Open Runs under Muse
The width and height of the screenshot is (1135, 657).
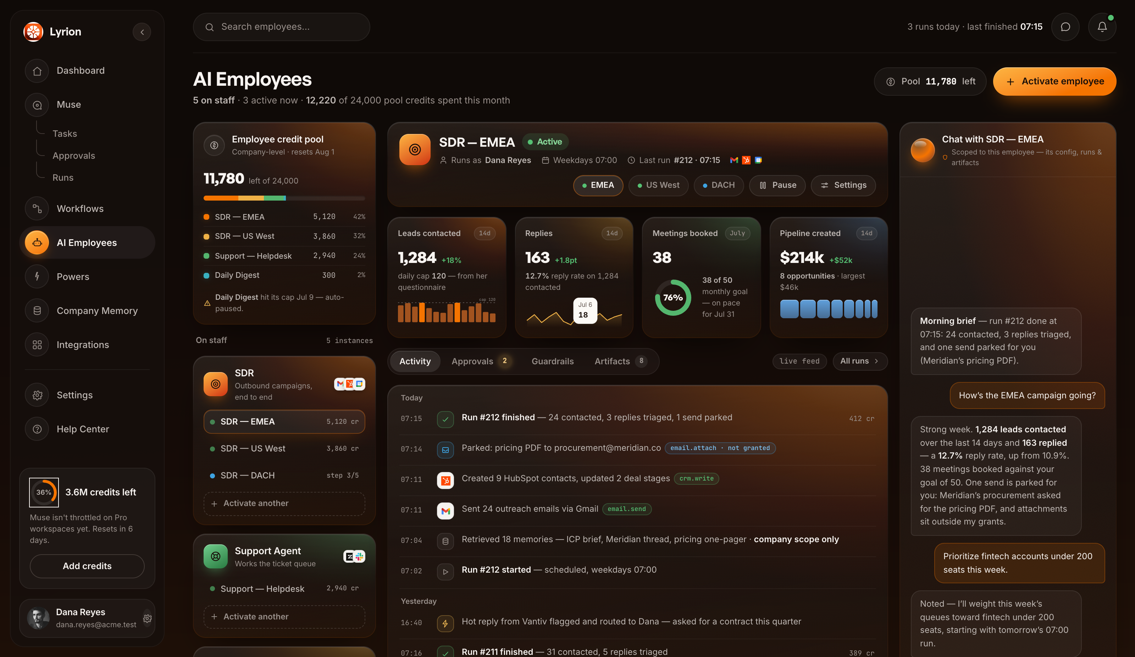(x=63, y=178)
